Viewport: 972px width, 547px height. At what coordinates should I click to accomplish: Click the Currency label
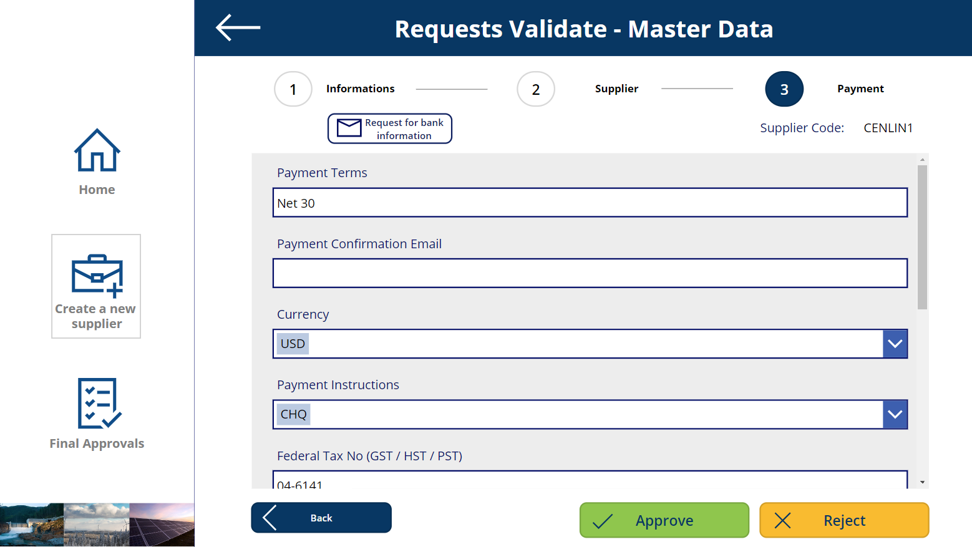coord(303,314)
